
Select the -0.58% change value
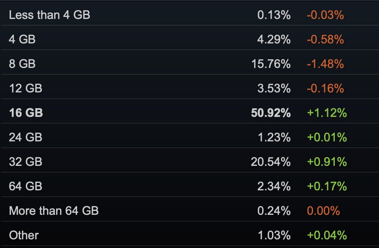[325, 39]
